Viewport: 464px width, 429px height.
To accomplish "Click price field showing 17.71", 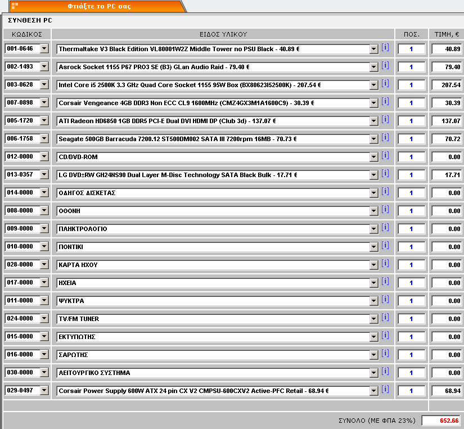I will (x=447, y=175).
